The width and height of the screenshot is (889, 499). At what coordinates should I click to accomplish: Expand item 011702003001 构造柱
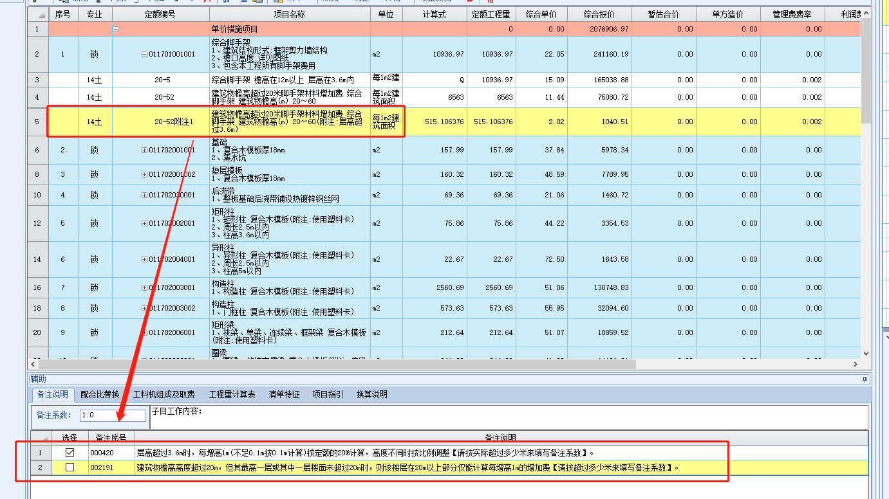coord(144,287)
